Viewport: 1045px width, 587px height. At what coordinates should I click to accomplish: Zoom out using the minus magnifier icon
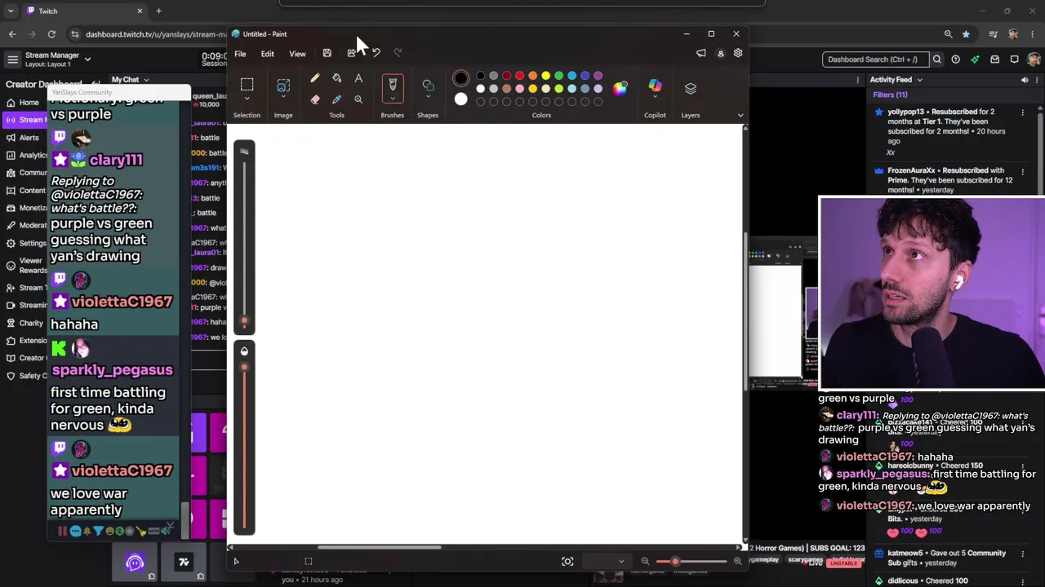tap(645, 562)
